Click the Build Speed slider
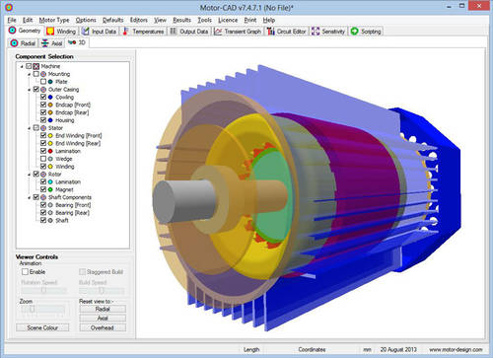 102,290
